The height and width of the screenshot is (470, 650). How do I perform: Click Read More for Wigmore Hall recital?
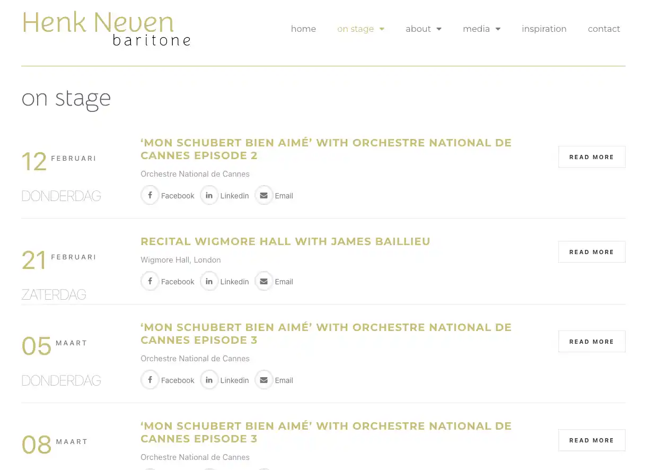[x=591, y=252]
